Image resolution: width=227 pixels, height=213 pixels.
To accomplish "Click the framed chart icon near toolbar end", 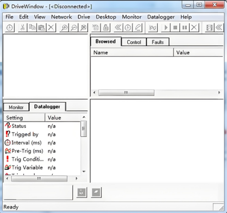I will click(x=209, y=28).
